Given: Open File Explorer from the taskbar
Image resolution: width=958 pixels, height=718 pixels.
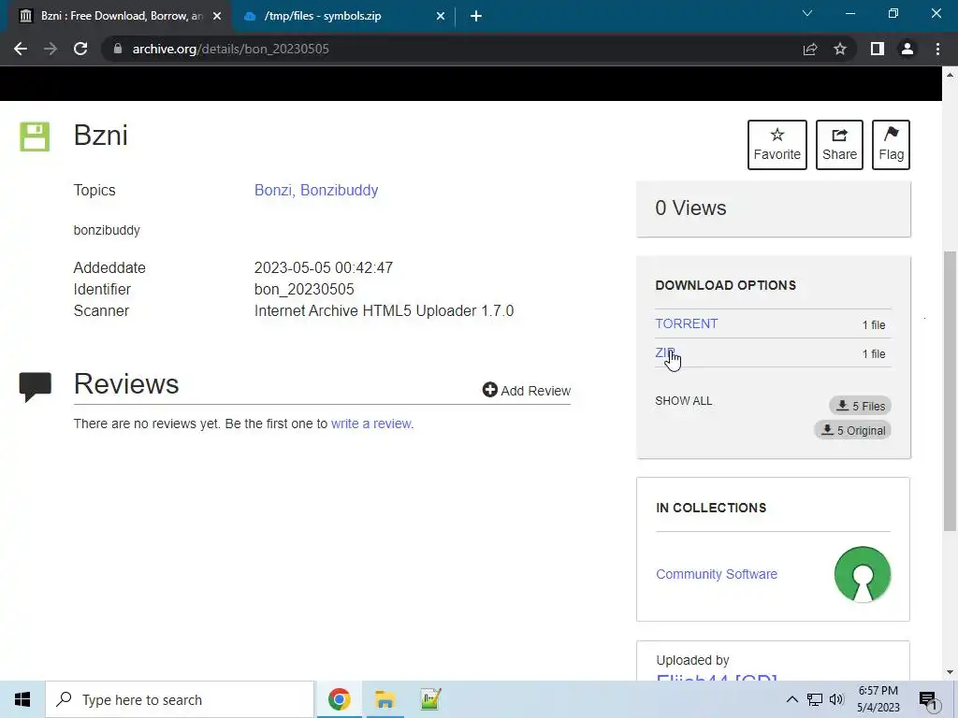Looking at the screenshot, I should (x=385, y=699).
